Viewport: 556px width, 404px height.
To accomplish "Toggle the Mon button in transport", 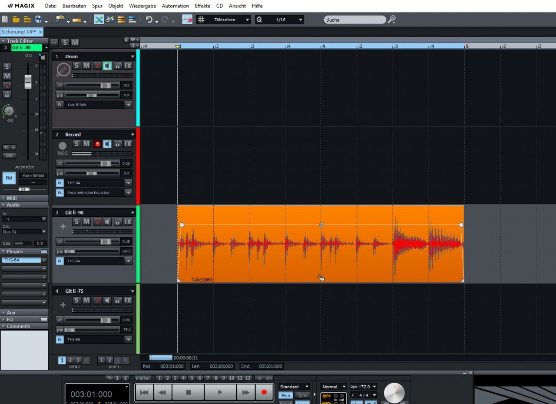I will (286, 395).
